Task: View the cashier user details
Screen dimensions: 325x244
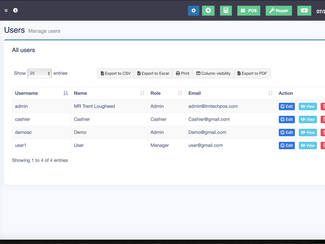Action: 307,119
